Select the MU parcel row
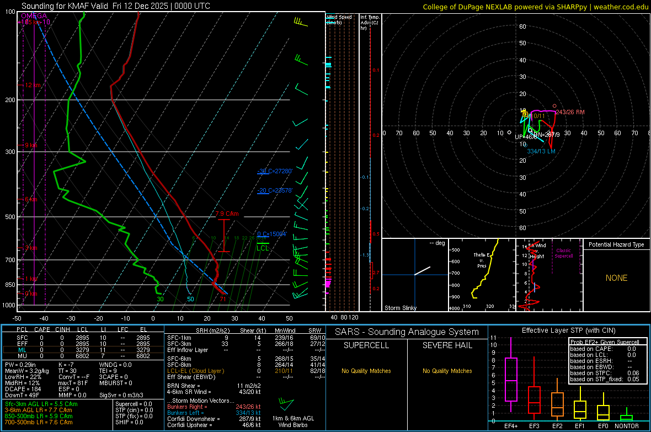This screenshot has height=432, width=651. (83, 356)
